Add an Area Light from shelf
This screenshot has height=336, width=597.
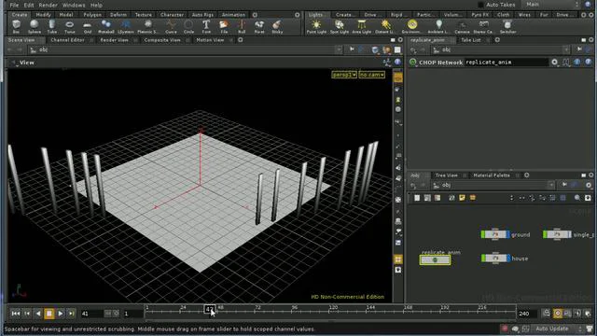point(361,27)
